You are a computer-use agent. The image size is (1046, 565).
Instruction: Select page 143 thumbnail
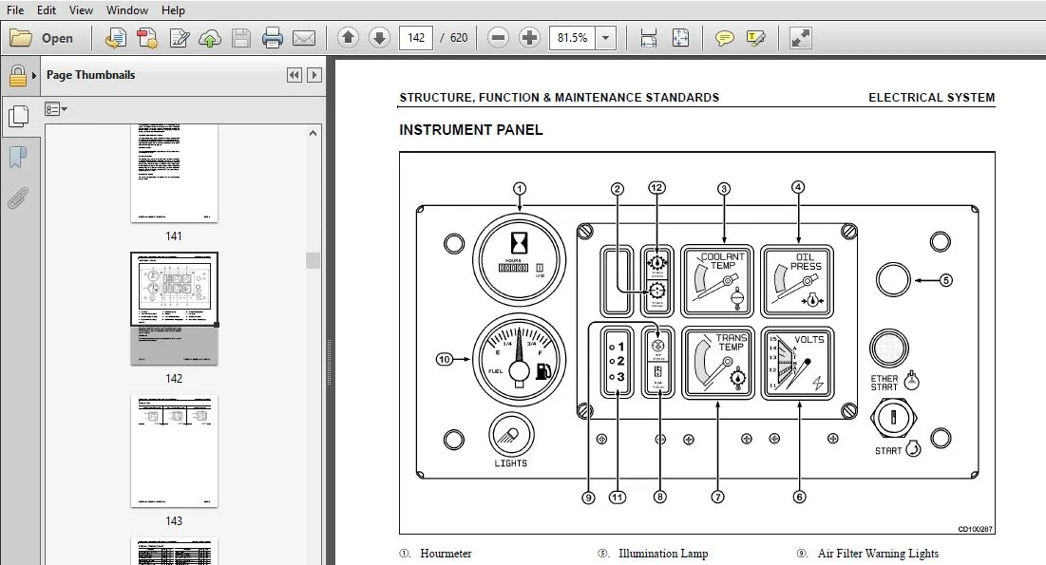tap(174, 452)
